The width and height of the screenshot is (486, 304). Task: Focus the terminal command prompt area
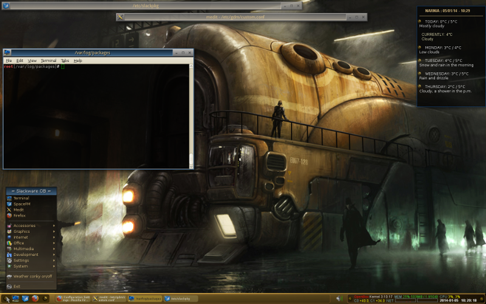coord(96,116)
